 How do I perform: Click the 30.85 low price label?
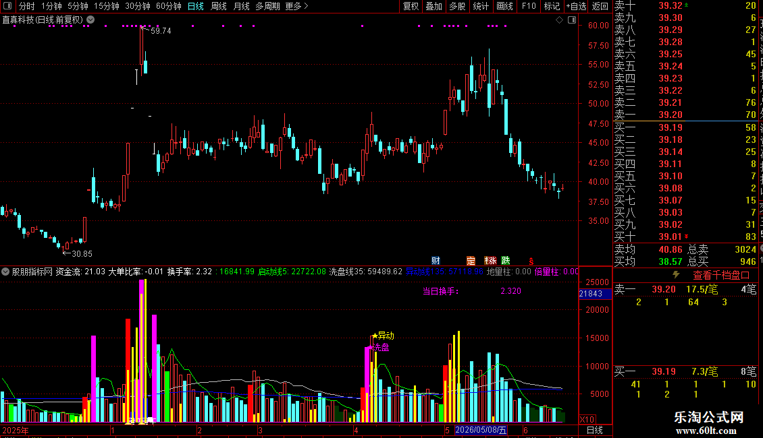tap(82, 253)
